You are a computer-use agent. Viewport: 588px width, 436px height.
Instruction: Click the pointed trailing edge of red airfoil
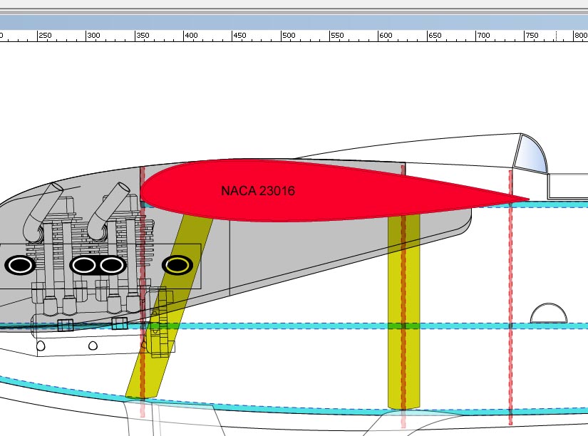tap(526, 199)
